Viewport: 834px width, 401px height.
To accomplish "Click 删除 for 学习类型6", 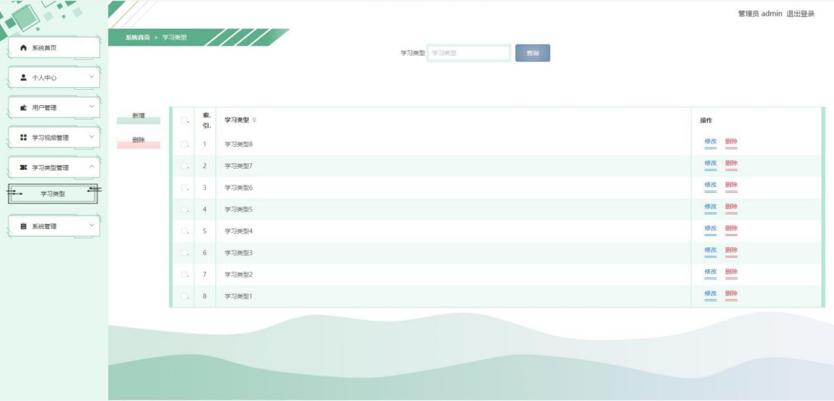I will [x=731, y=186].
